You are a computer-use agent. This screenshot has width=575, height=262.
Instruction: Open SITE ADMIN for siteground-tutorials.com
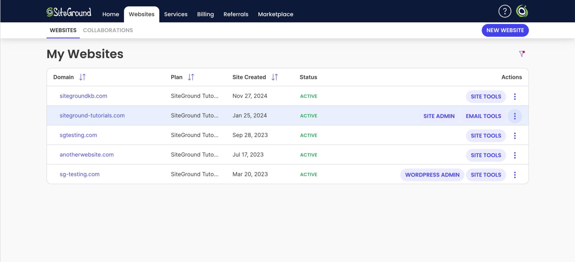click(439, 116)
